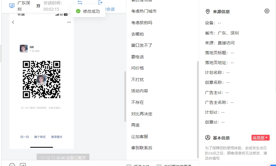Select quick reply 活动内容
Screen dimensions: 276x166
140,91
